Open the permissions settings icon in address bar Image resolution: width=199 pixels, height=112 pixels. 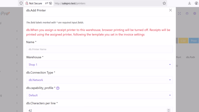point(47,3)
